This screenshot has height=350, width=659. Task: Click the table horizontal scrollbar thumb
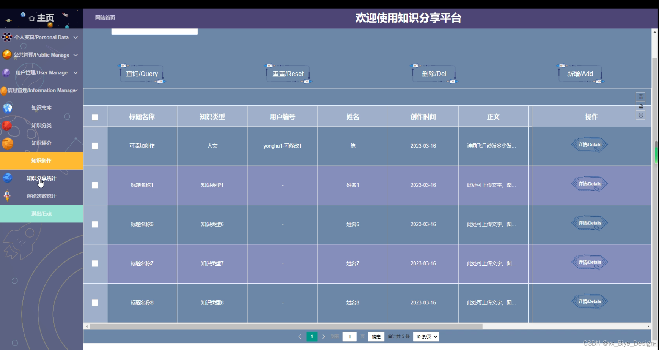[286, 326]
